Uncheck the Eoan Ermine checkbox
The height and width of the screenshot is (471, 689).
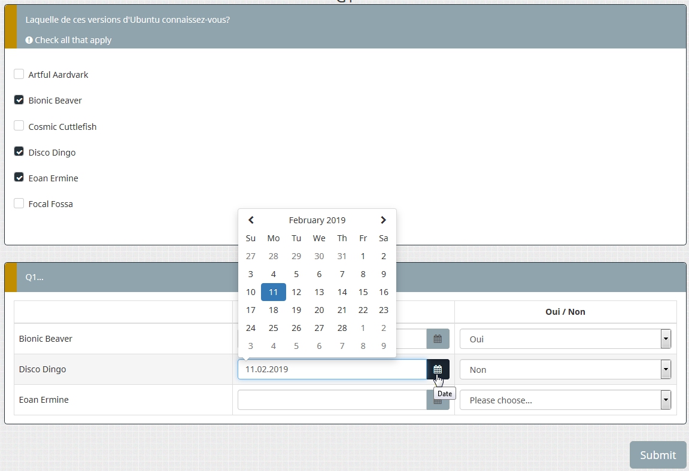(x=19, y=178)
